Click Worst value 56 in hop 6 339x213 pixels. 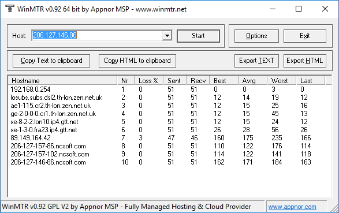tap(275, 130)
